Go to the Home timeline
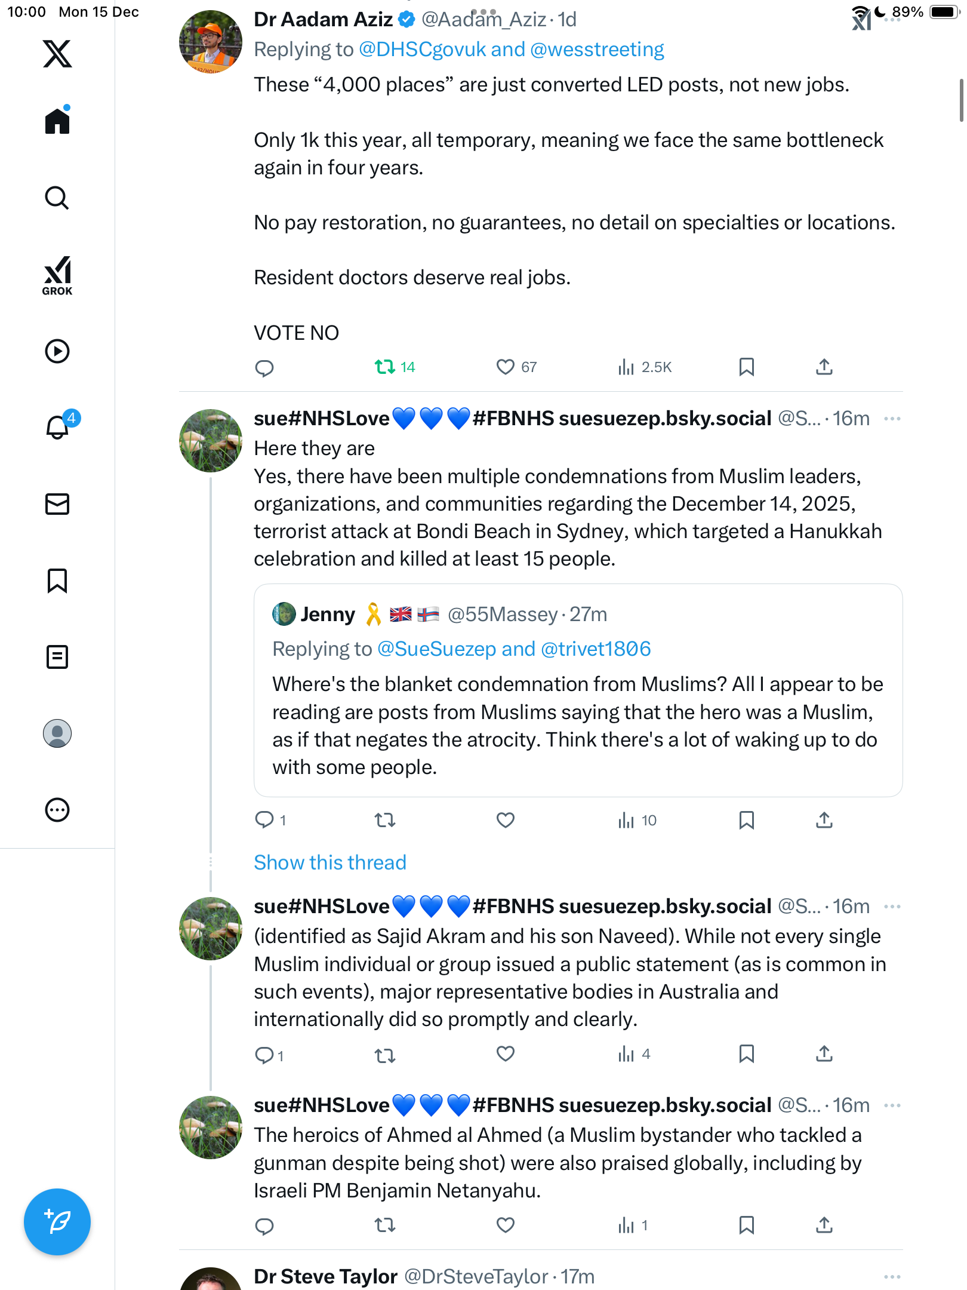The image size is (967, 1290). 57,121
